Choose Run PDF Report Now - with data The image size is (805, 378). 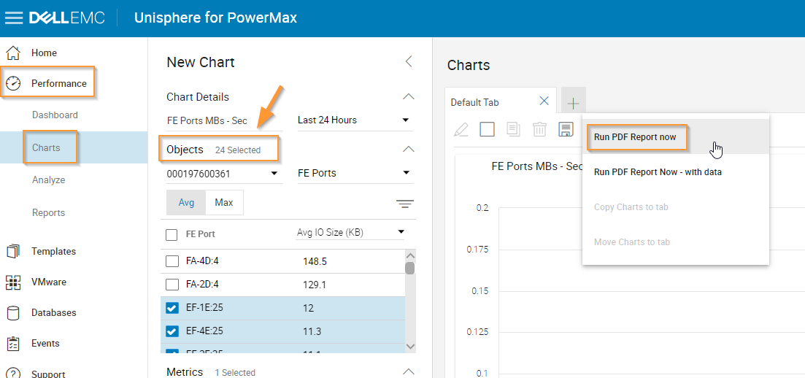pos(658,172)
